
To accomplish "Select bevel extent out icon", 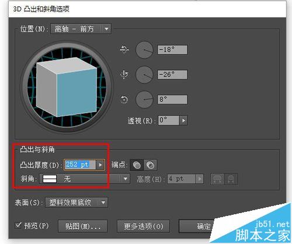I will (217, 179).
